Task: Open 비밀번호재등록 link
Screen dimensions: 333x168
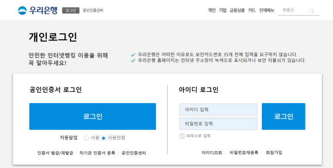Action: pos(244,153)
